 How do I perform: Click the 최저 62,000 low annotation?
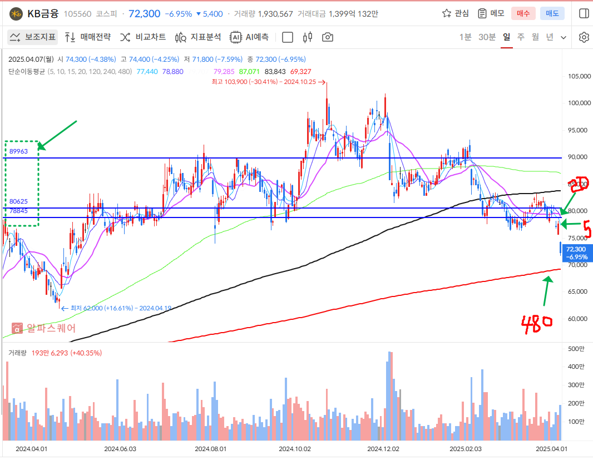coord(116,308)
